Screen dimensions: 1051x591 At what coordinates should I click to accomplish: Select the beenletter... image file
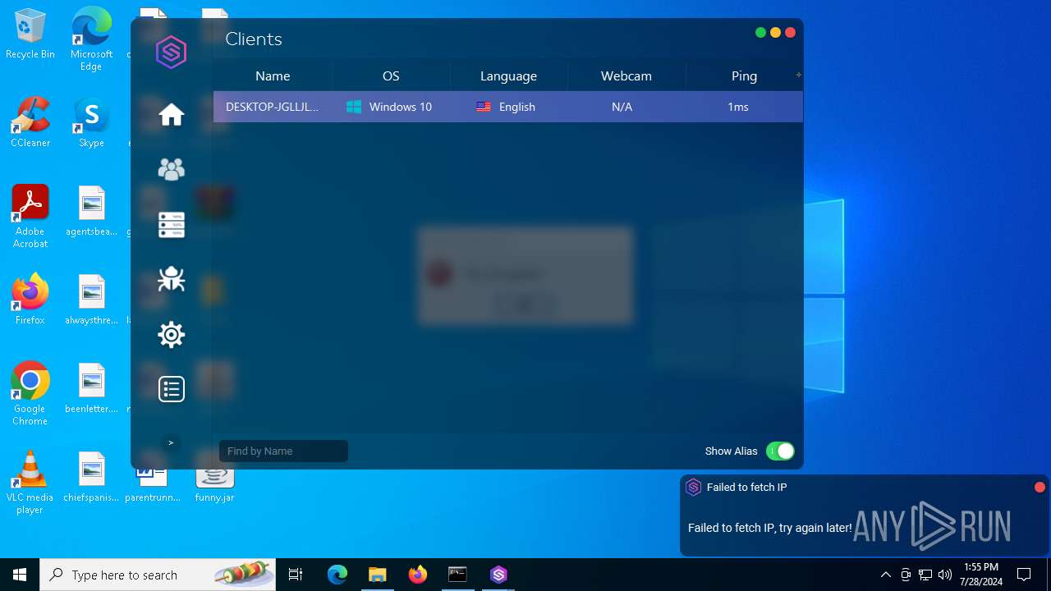coord(91,388)
